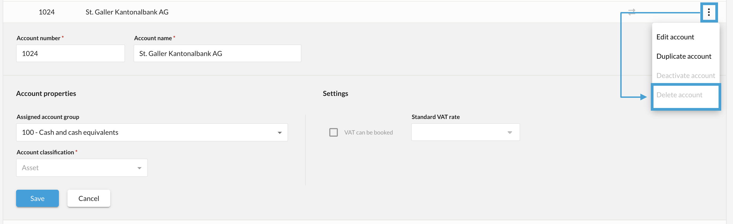The height and width of the screenshot is (224, 733).
Task: Choose Duplicate account menu entry
Action: coord(683,56)
